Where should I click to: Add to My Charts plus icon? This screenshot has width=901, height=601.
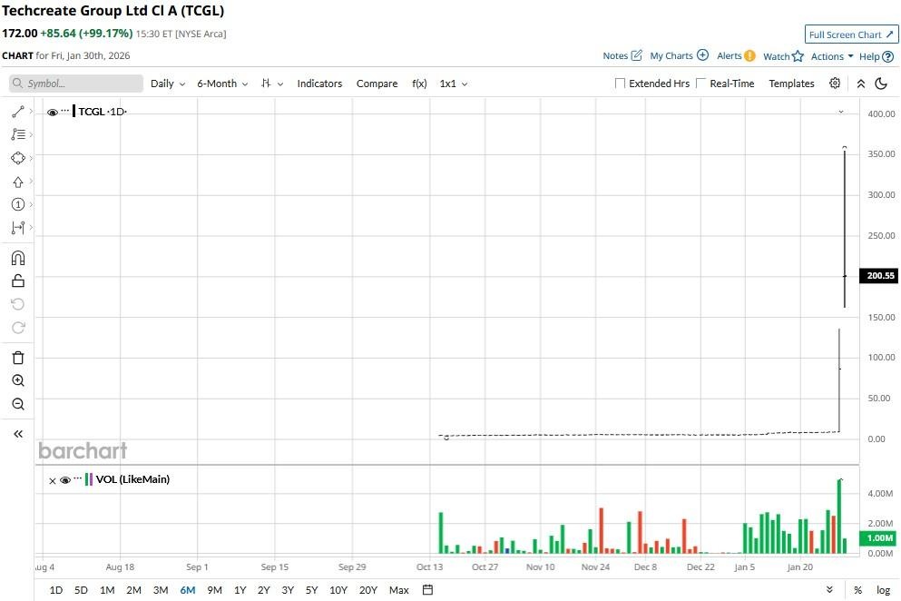703,55
